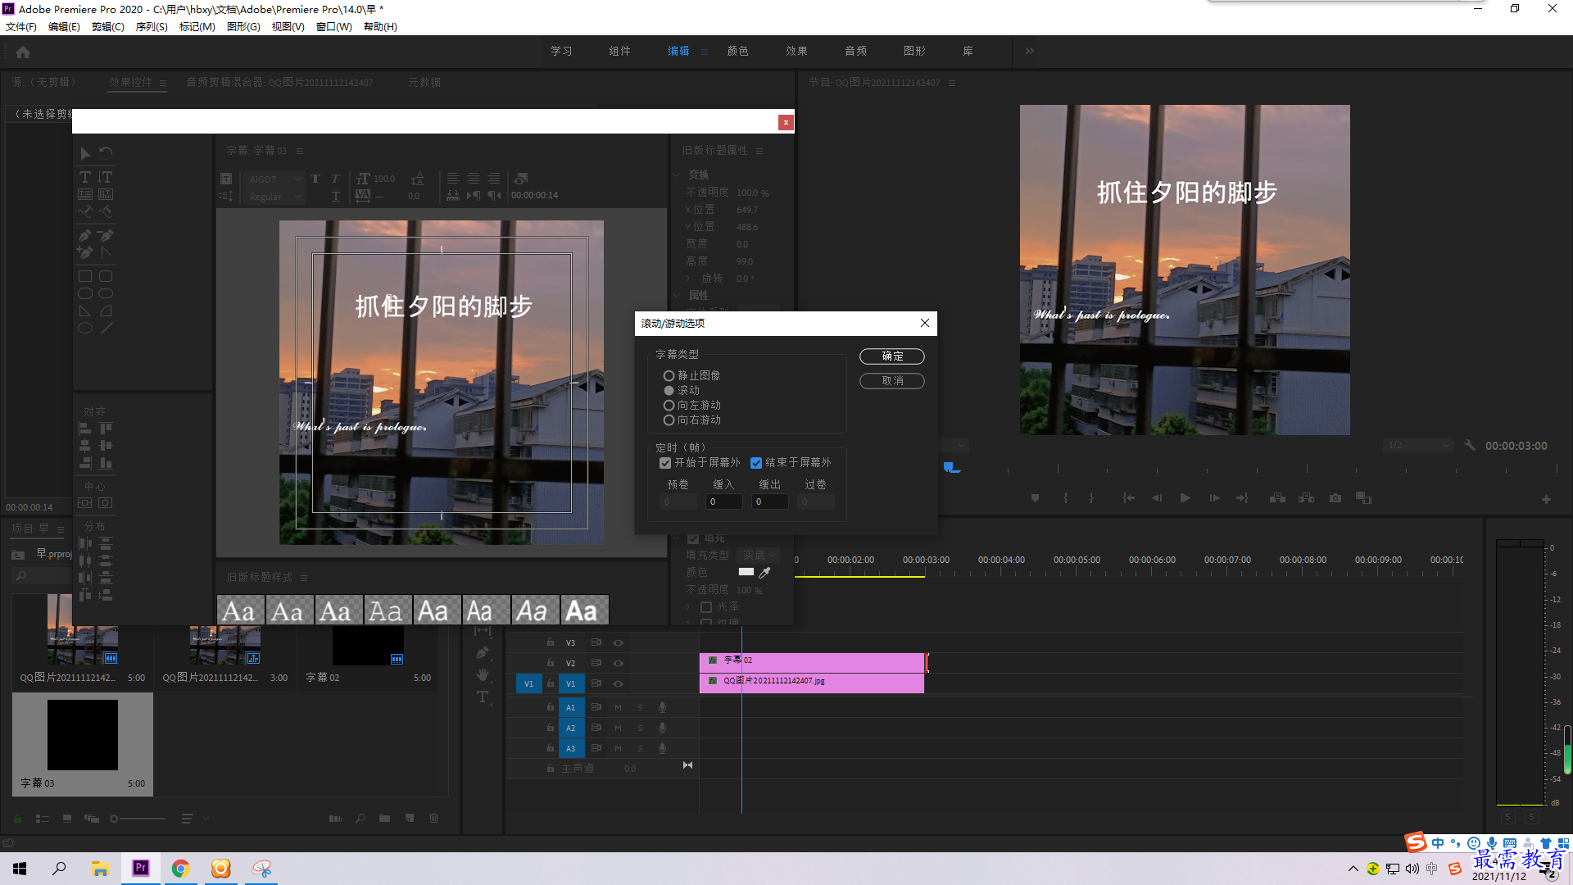Expand the 旋转 property
Viewport: 1573px width, 885px height.
coord(688,279)
